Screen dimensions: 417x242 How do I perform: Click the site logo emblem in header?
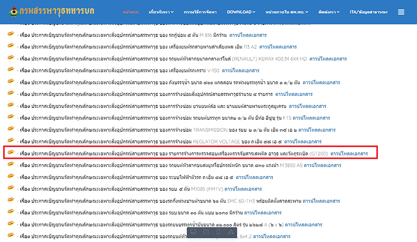click(x=14, y=11)
